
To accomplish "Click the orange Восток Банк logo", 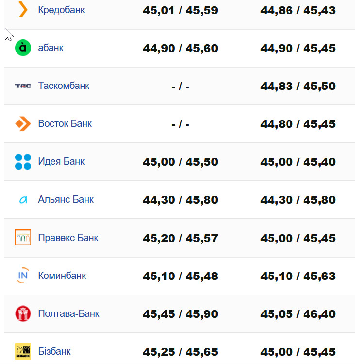I will [23, 123].
